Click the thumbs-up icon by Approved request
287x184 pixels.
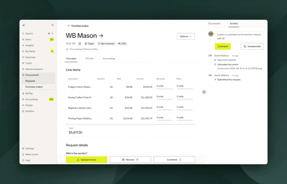point(215,60)
